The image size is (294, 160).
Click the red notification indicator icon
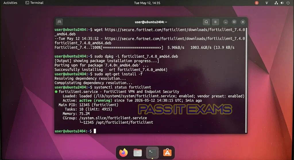pos(256,3)
